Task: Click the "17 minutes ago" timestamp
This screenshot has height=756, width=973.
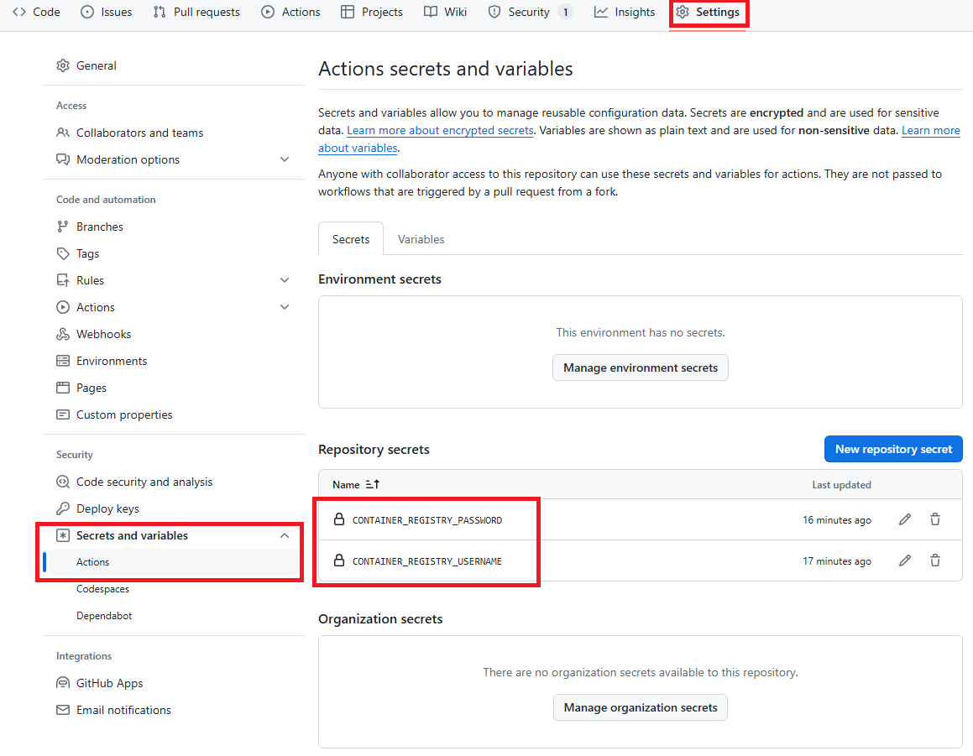Action: (836, 560)
